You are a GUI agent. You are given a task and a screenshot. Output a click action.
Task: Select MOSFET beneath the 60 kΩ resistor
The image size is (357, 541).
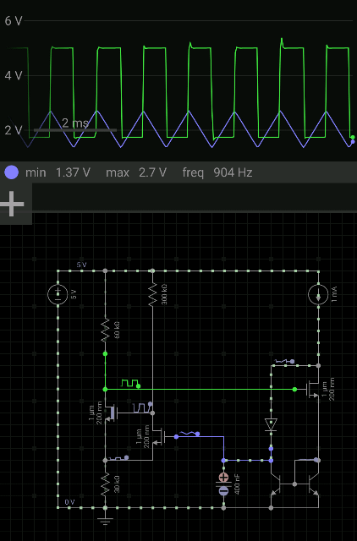coord(111,413)
